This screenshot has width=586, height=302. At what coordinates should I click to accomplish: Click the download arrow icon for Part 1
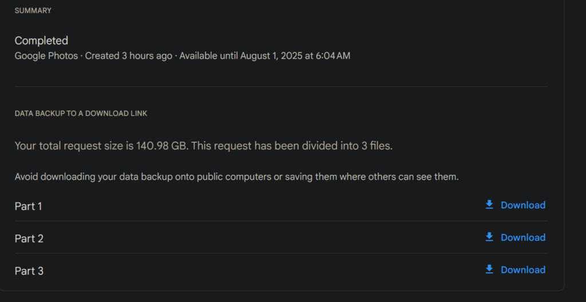point(489,205)
